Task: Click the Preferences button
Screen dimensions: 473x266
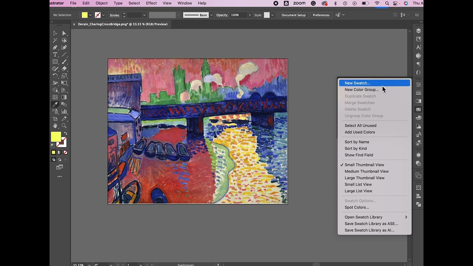Action: tap(321, 15)
